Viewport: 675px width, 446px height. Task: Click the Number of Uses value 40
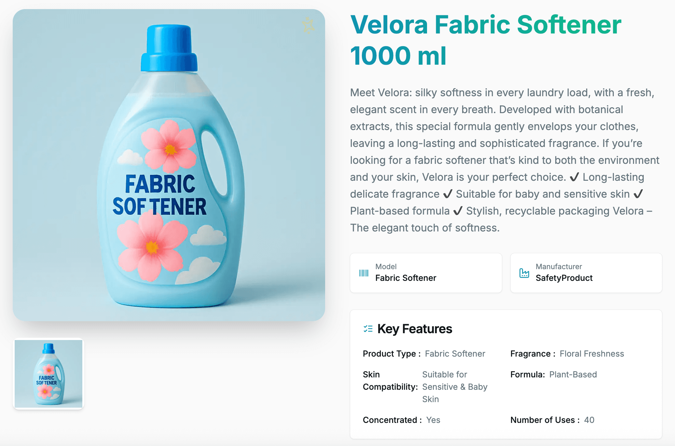point(589,420)
